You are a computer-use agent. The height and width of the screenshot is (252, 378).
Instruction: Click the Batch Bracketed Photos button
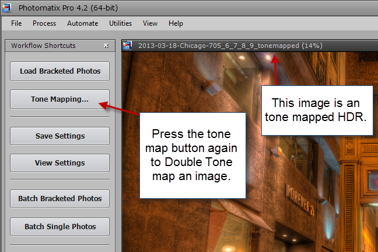pos(60,198)
